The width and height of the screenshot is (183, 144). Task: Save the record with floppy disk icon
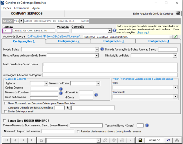[140, 140]
